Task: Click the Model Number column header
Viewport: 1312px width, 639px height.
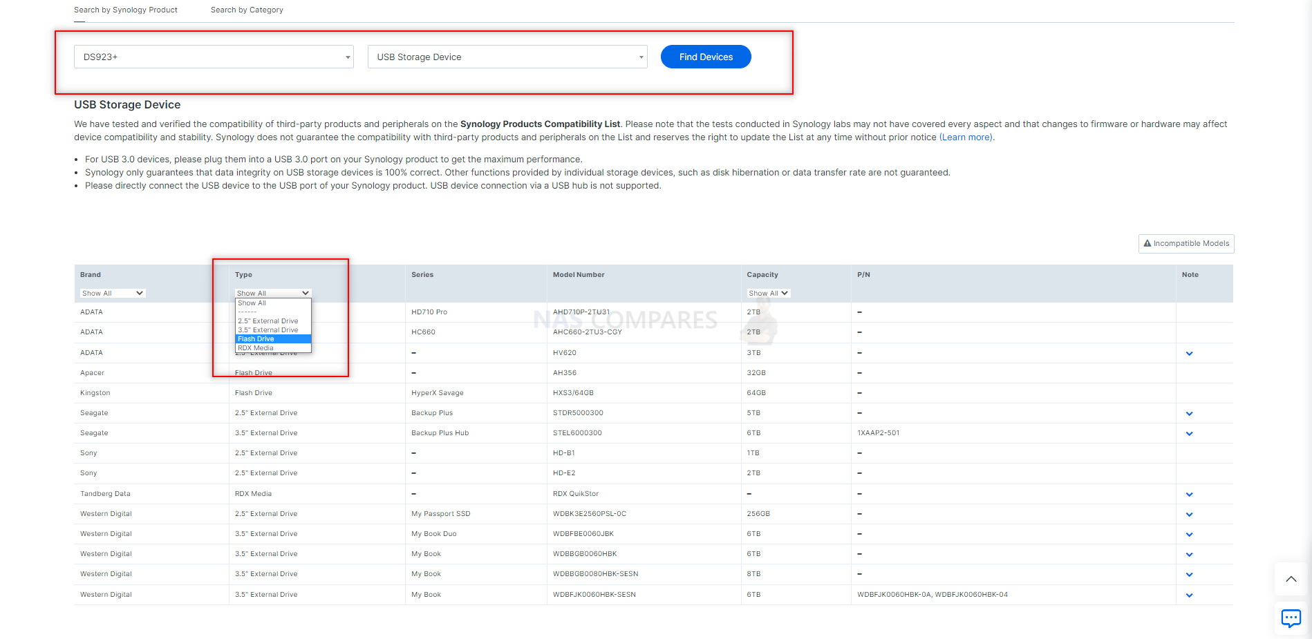Action: tap(579, 275)
